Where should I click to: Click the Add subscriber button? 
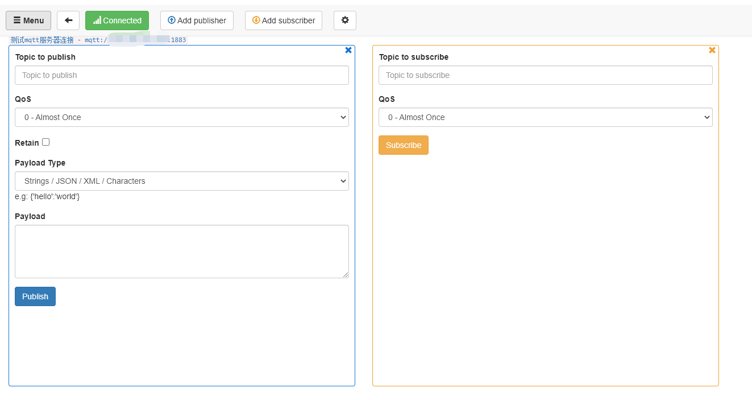coord(284,20)
